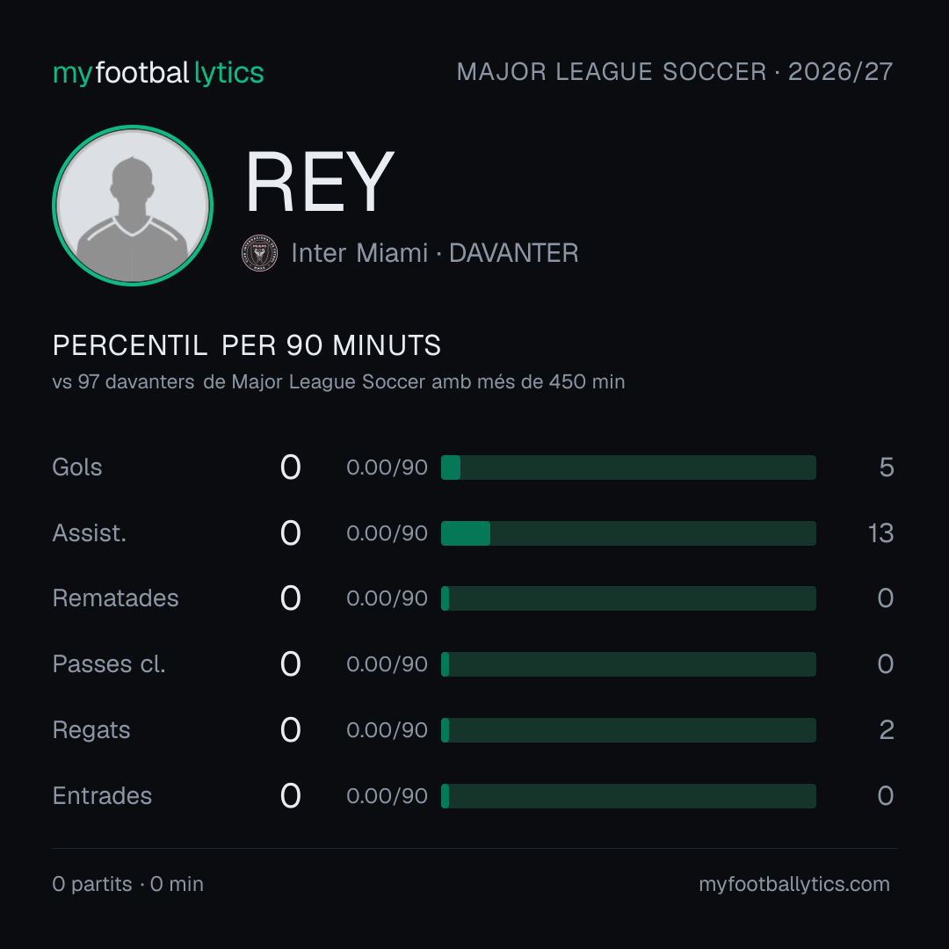Click the Assist. percentile bar
949x949 pixels.
click(628, 533)
